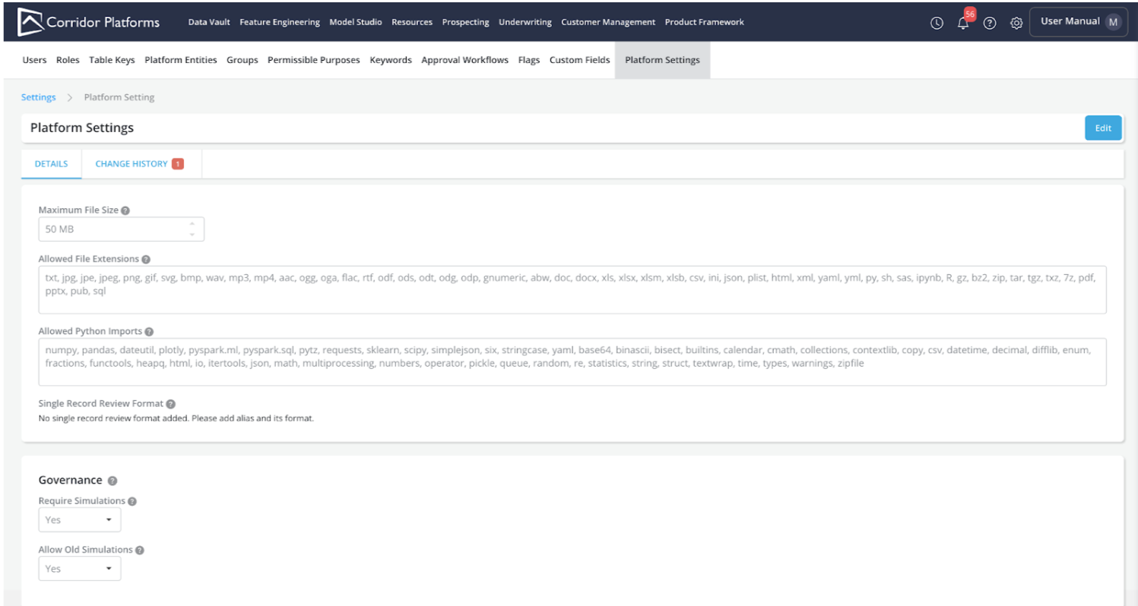Click the blue Edit button

tap(1102, 128)
